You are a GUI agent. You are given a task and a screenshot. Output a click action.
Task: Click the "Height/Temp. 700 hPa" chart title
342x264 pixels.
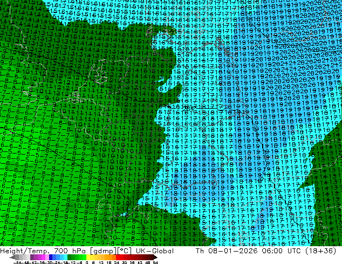[43, 251]
